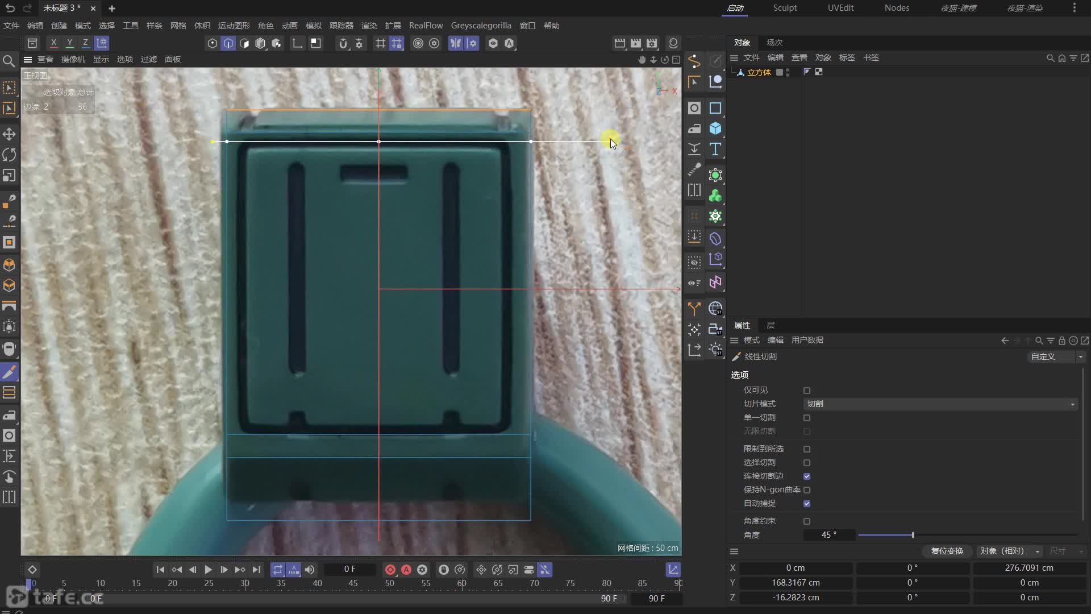Open 摄像机 viewport menu
This screenshot has height=614, width=1091.
(x=73, y=59)
